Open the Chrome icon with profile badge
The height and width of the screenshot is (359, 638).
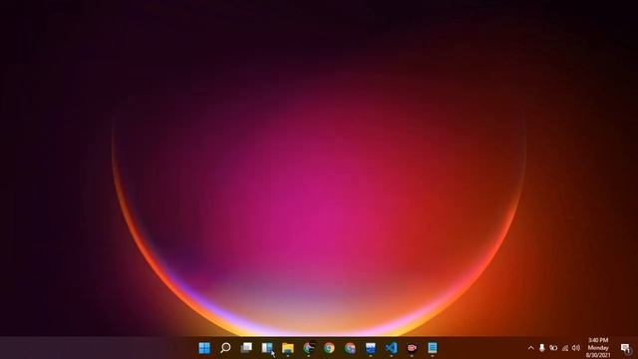click(309, 348)
